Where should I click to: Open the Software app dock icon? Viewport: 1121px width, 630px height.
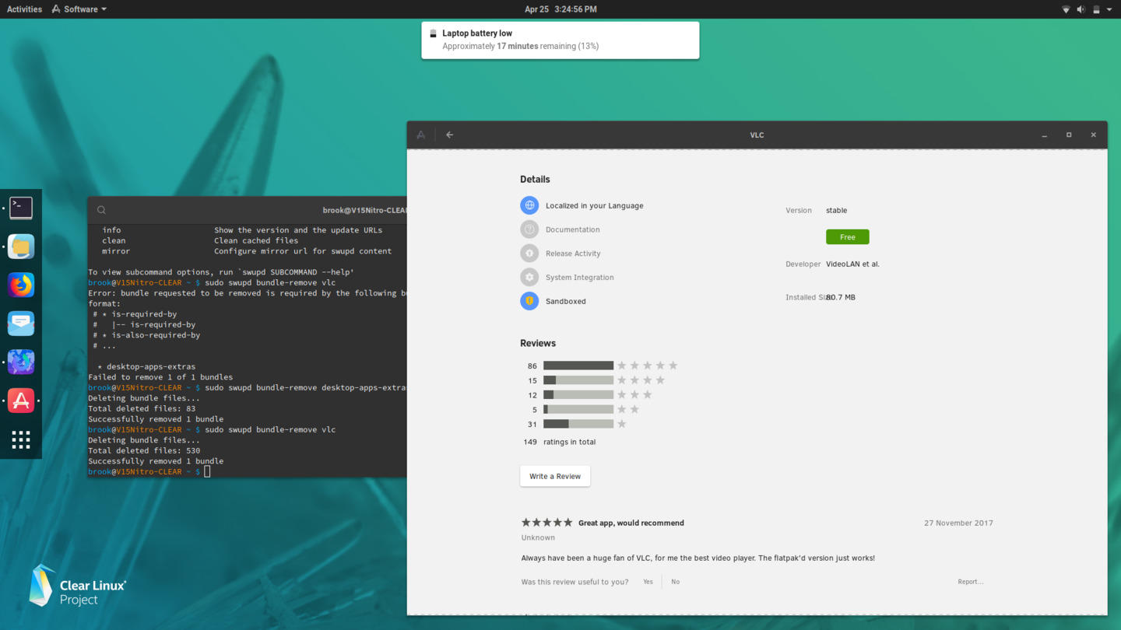coord(21,401)
